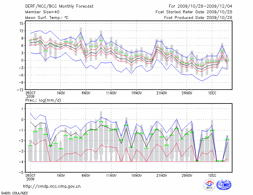
Task: Select the DERF/NCC/BCC Monthly Forecast title
Action: pos(59,6)
